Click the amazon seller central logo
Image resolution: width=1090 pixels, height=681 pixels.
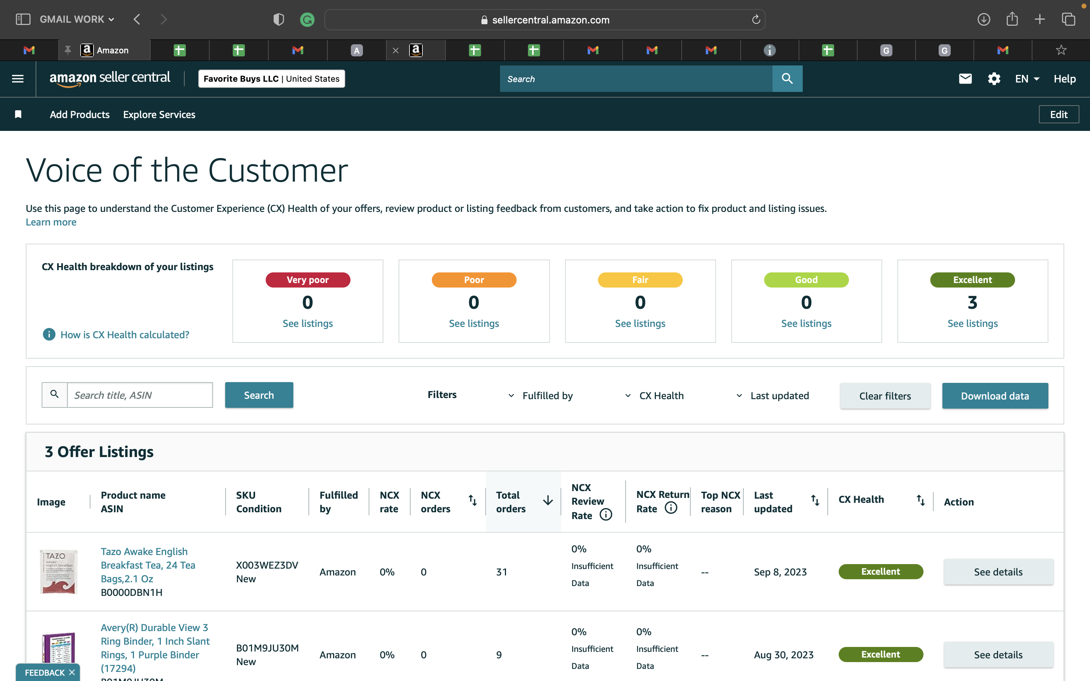[x=110, y=78]
